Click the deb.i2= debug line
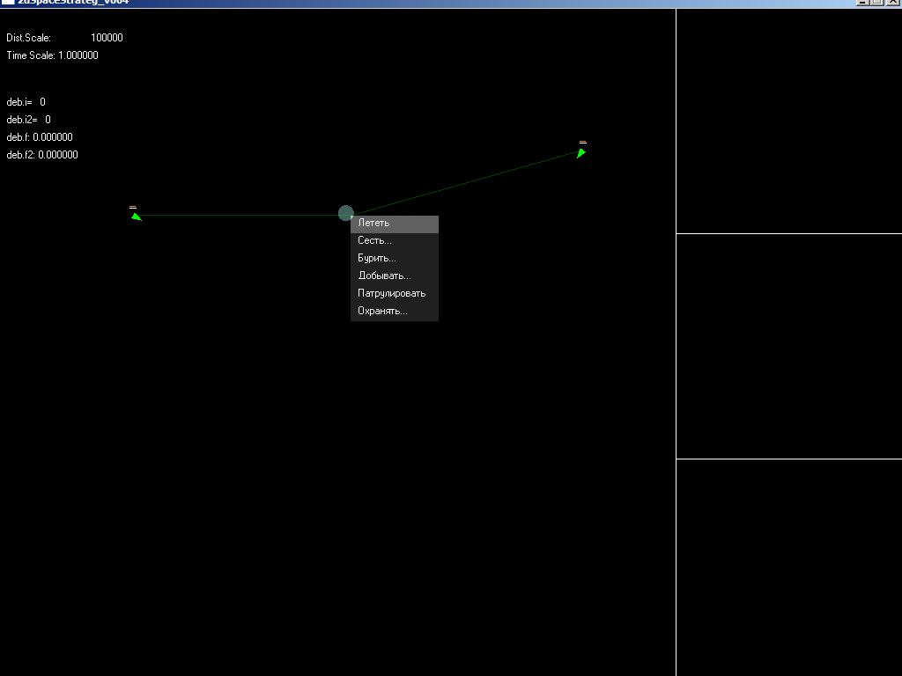Viewport: 902px width, 676px height. point(29,121)
